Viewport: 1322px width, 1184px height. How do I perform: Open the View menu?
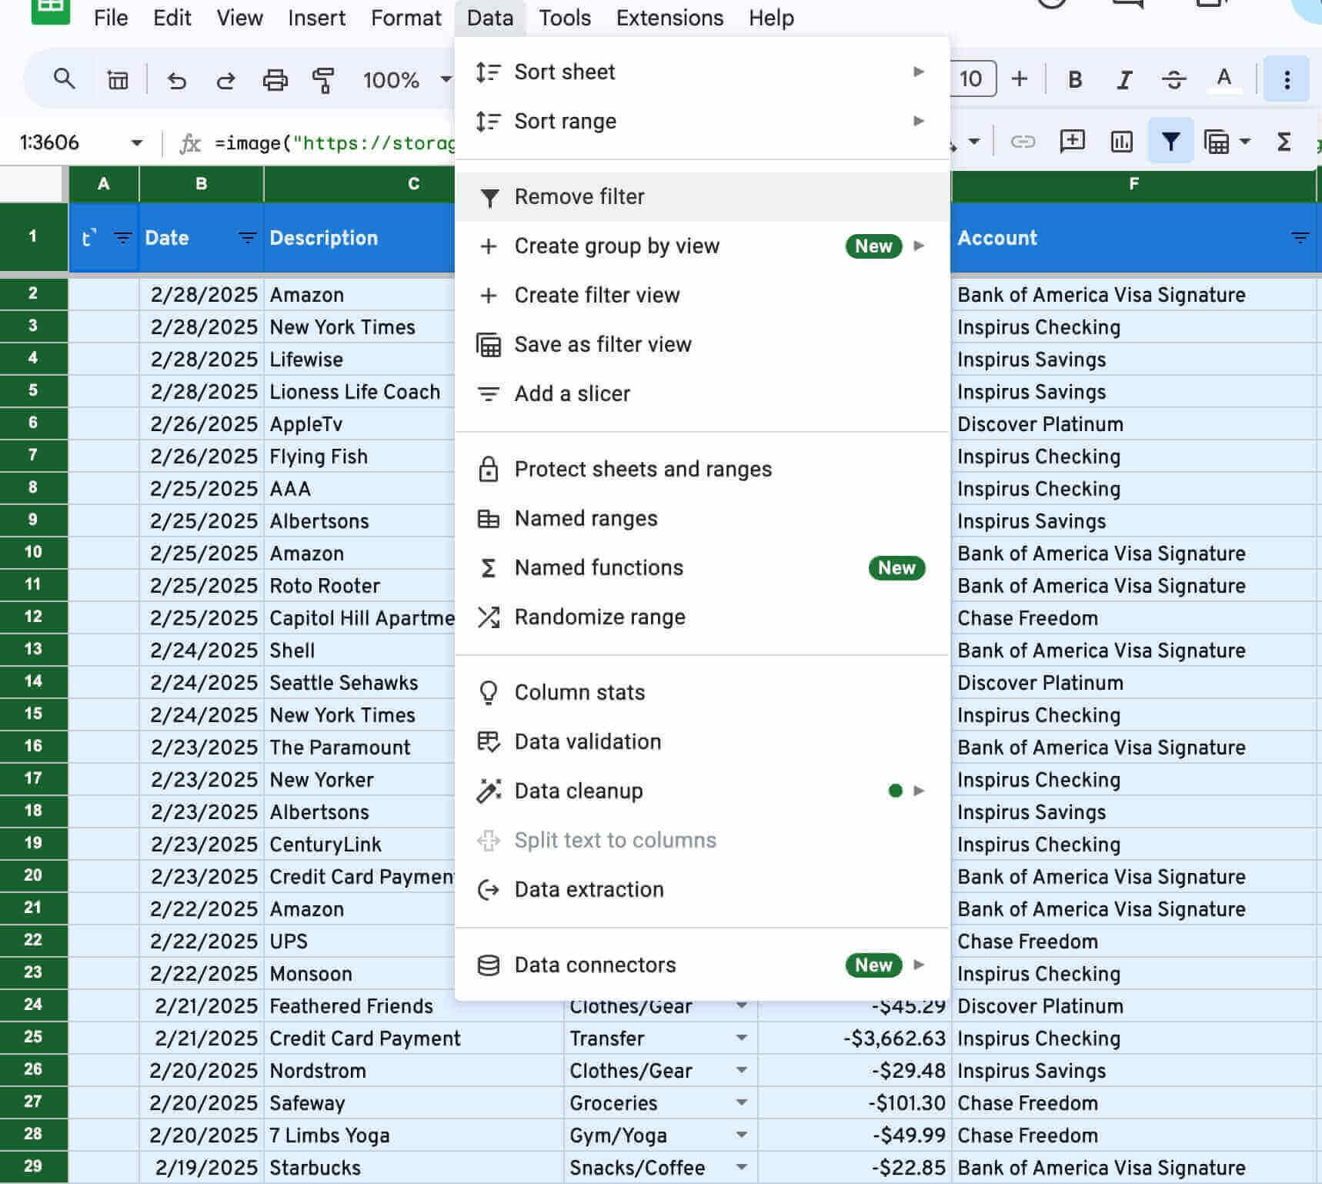coord(239,18)
